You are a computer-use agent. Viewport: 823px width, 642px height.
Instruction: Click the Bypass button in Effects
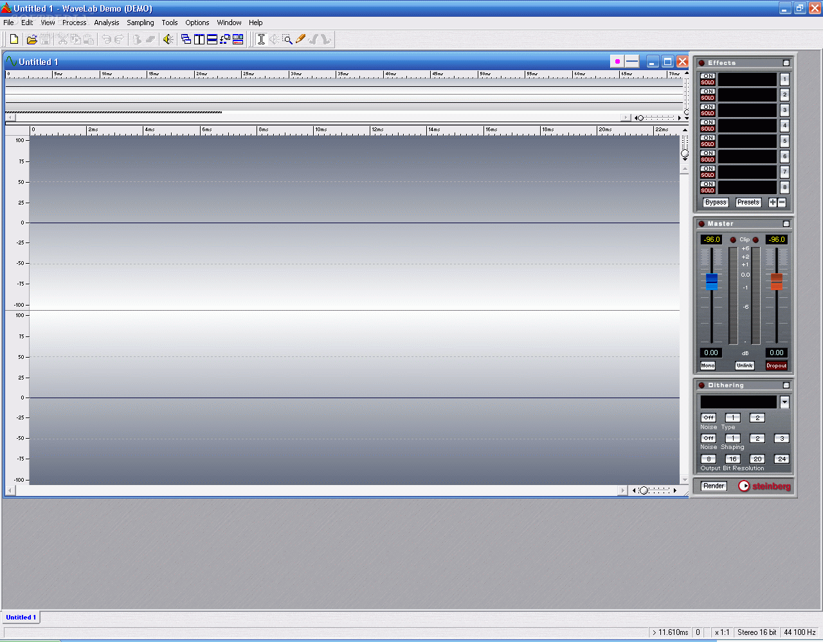click(x=716, y=202)
